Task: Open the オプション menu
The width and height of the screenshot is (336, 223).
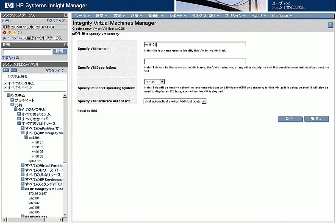Action: pos(235,16)
